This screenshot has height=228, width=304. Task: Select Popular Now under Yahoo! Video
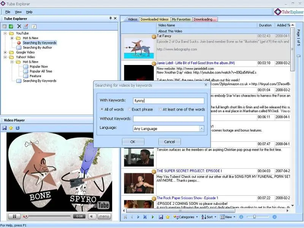(x=39, y=66)
